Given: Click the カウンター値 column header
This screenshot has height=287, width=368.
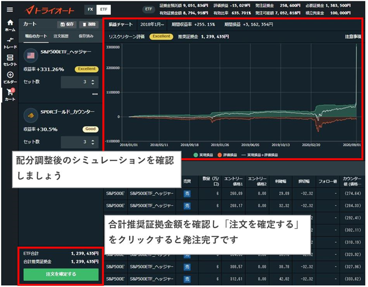Looking at the screenshot, I should 352,181.
